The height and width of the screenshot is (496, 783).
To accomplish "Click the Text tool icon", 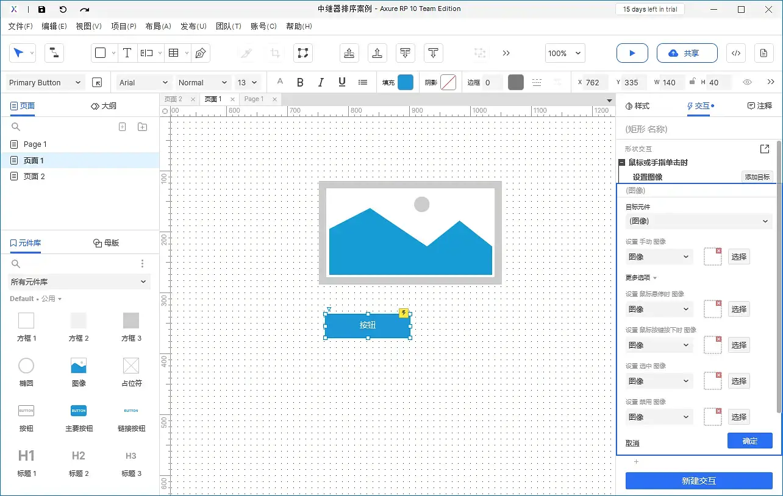I will [127, 53].
